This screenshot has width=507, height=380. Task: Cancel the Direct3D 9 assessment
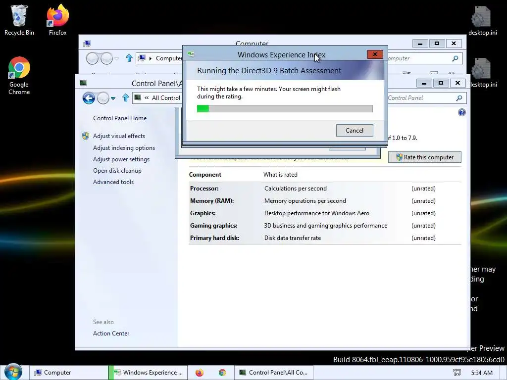coord(355,130)
